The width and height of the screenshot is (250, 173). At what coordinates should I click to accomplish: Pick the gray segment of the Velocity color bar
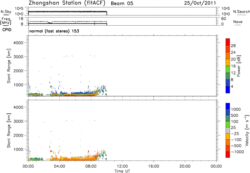coord(228,131)
